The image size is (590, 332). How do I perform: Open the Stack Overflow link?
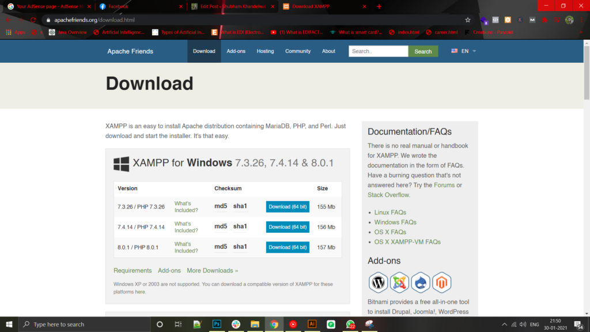tap(388, 195)
